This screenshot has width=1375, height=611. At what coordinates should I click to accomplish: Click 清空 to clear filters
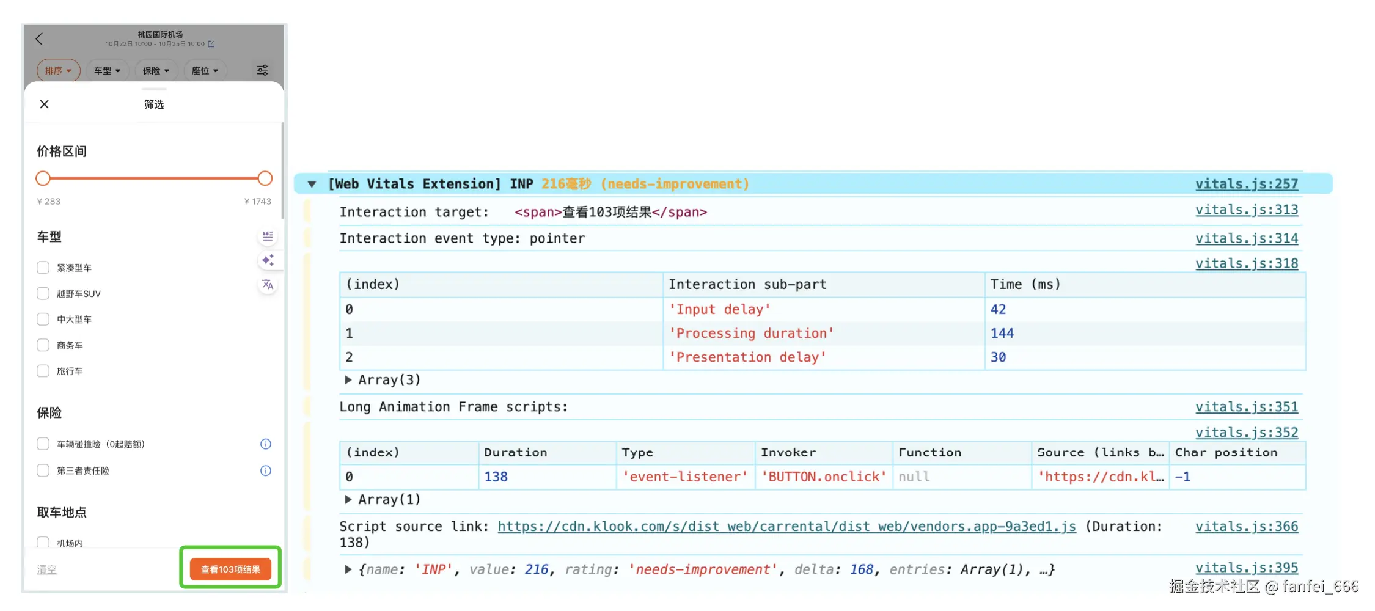pyautogui.click(x=46, y=569)
